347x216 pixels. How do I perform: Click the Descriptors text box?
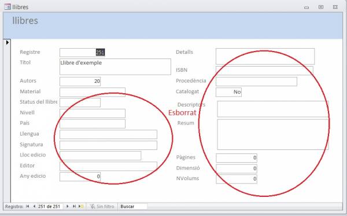tap(273, 109)
